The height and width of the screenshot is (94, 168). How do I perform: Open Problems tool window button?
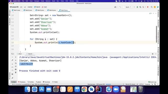tap(22, 82)
